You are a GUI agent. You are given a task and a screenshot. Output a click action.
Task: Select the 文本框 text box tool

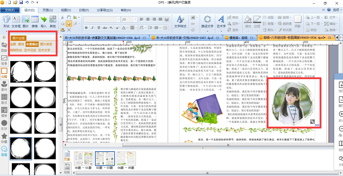[x=16, y=21]
